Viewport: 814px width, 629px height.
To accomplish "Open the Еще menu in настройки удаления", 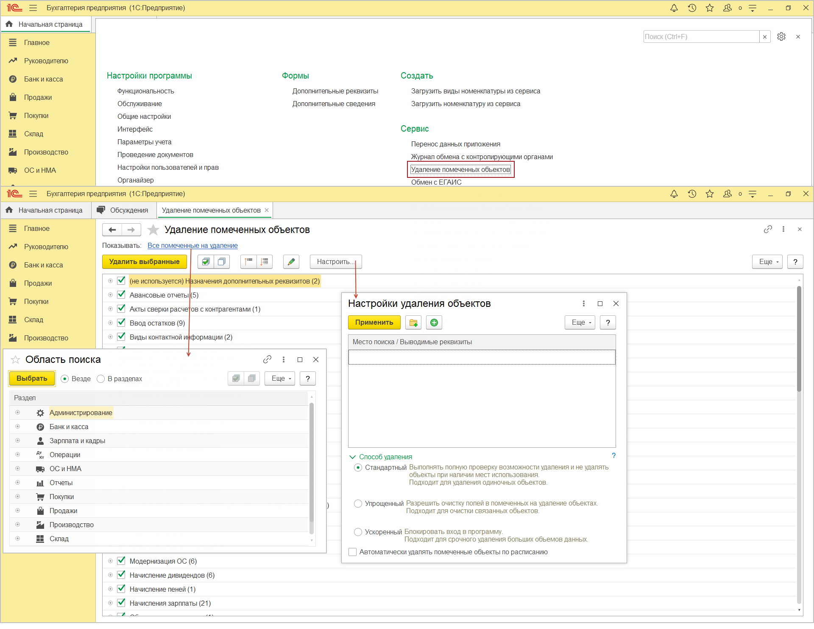I will coord(579,323).
